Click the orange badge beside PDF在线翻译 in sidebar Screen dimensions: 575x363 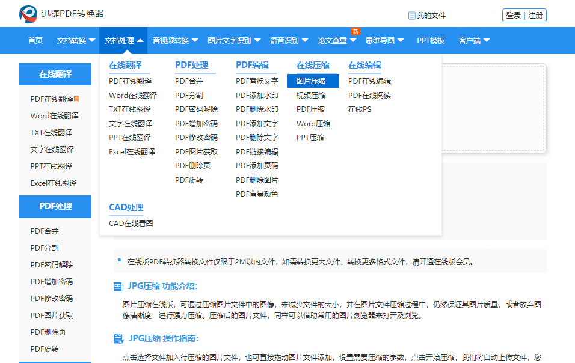coord(76,98)
